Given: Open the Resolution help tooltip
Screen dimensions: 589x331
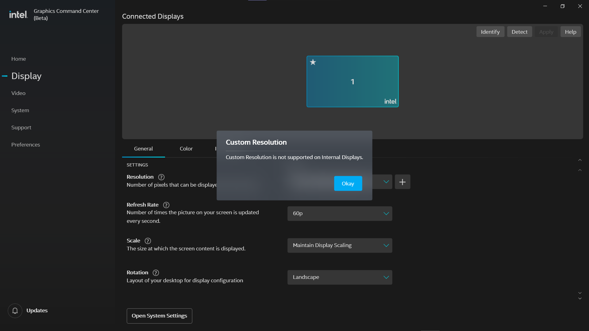Looking at the screenshot, I should click(x=161, y=177).
